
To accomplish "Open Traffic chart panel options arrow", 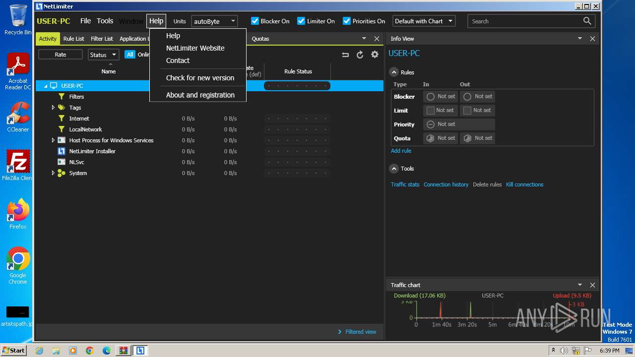I will click(x=579, y=285).
